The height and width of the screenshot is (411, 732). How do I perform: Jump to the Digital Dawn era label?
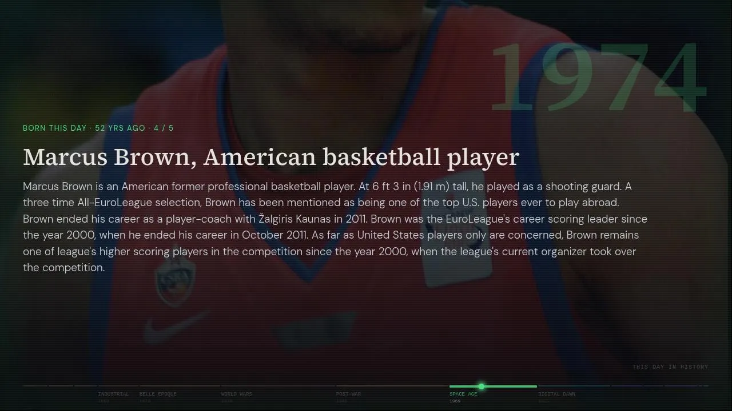pyautogui.click(x=556, y=394)
